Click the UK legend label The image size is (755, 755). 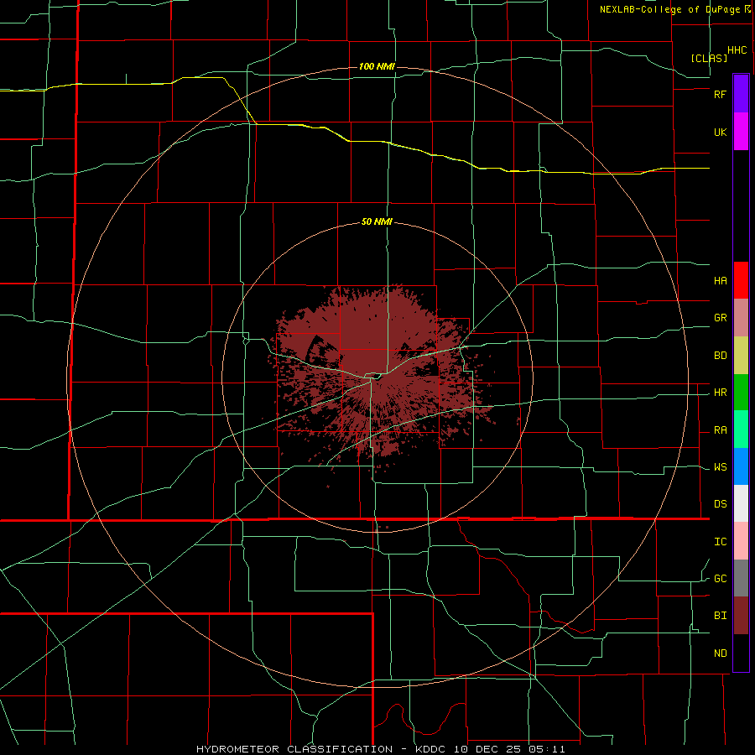point(720,133)
